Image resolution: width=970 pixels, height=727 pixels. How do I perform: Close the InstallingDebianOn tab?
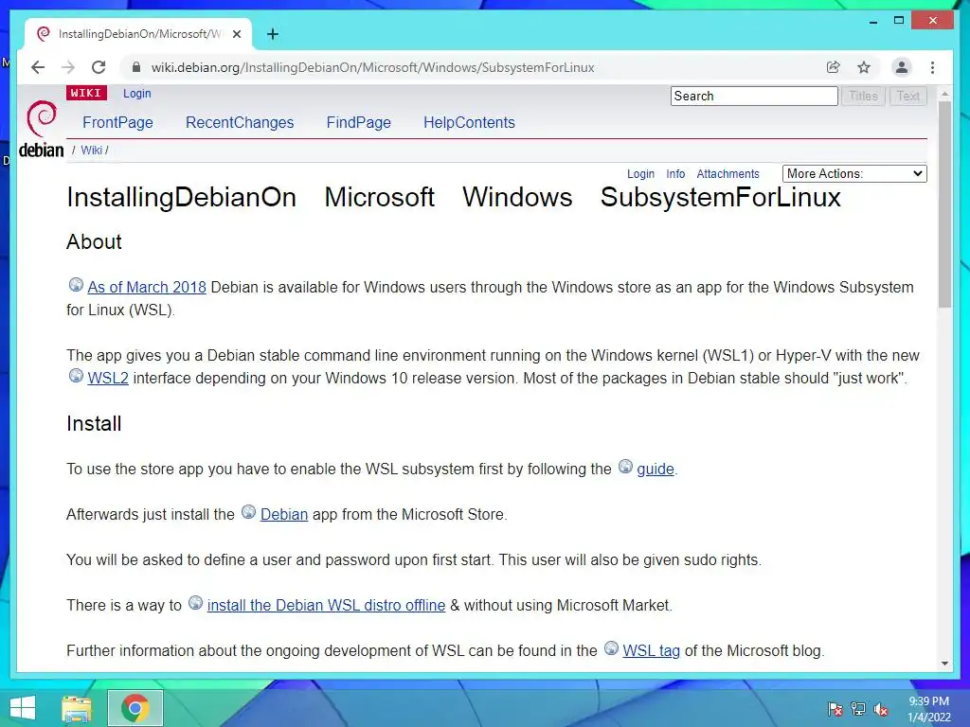[236, 34]
